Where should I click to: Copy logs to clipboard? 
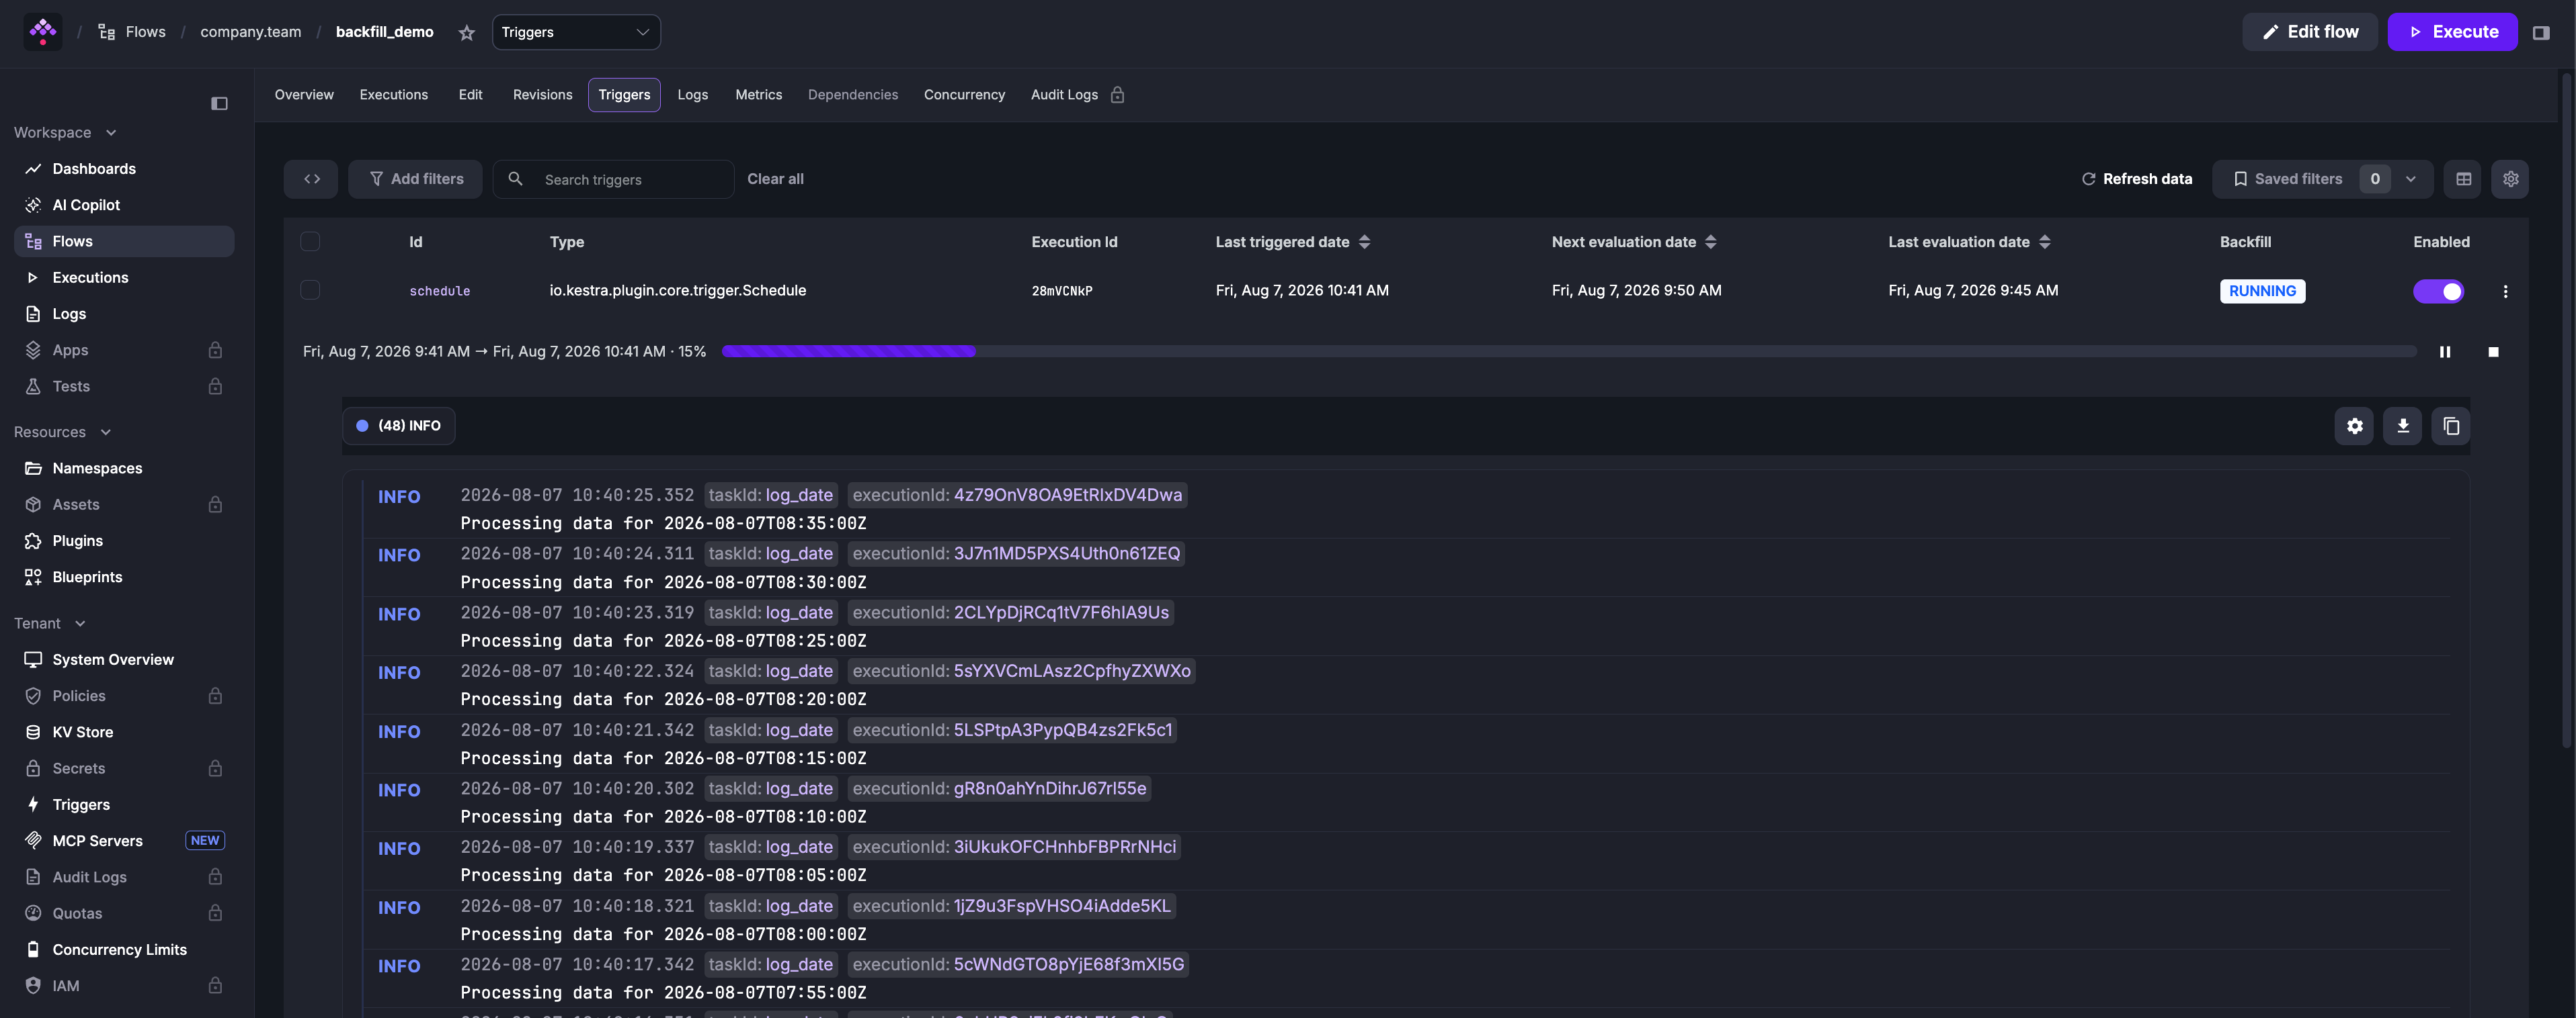coord(2451,426)
